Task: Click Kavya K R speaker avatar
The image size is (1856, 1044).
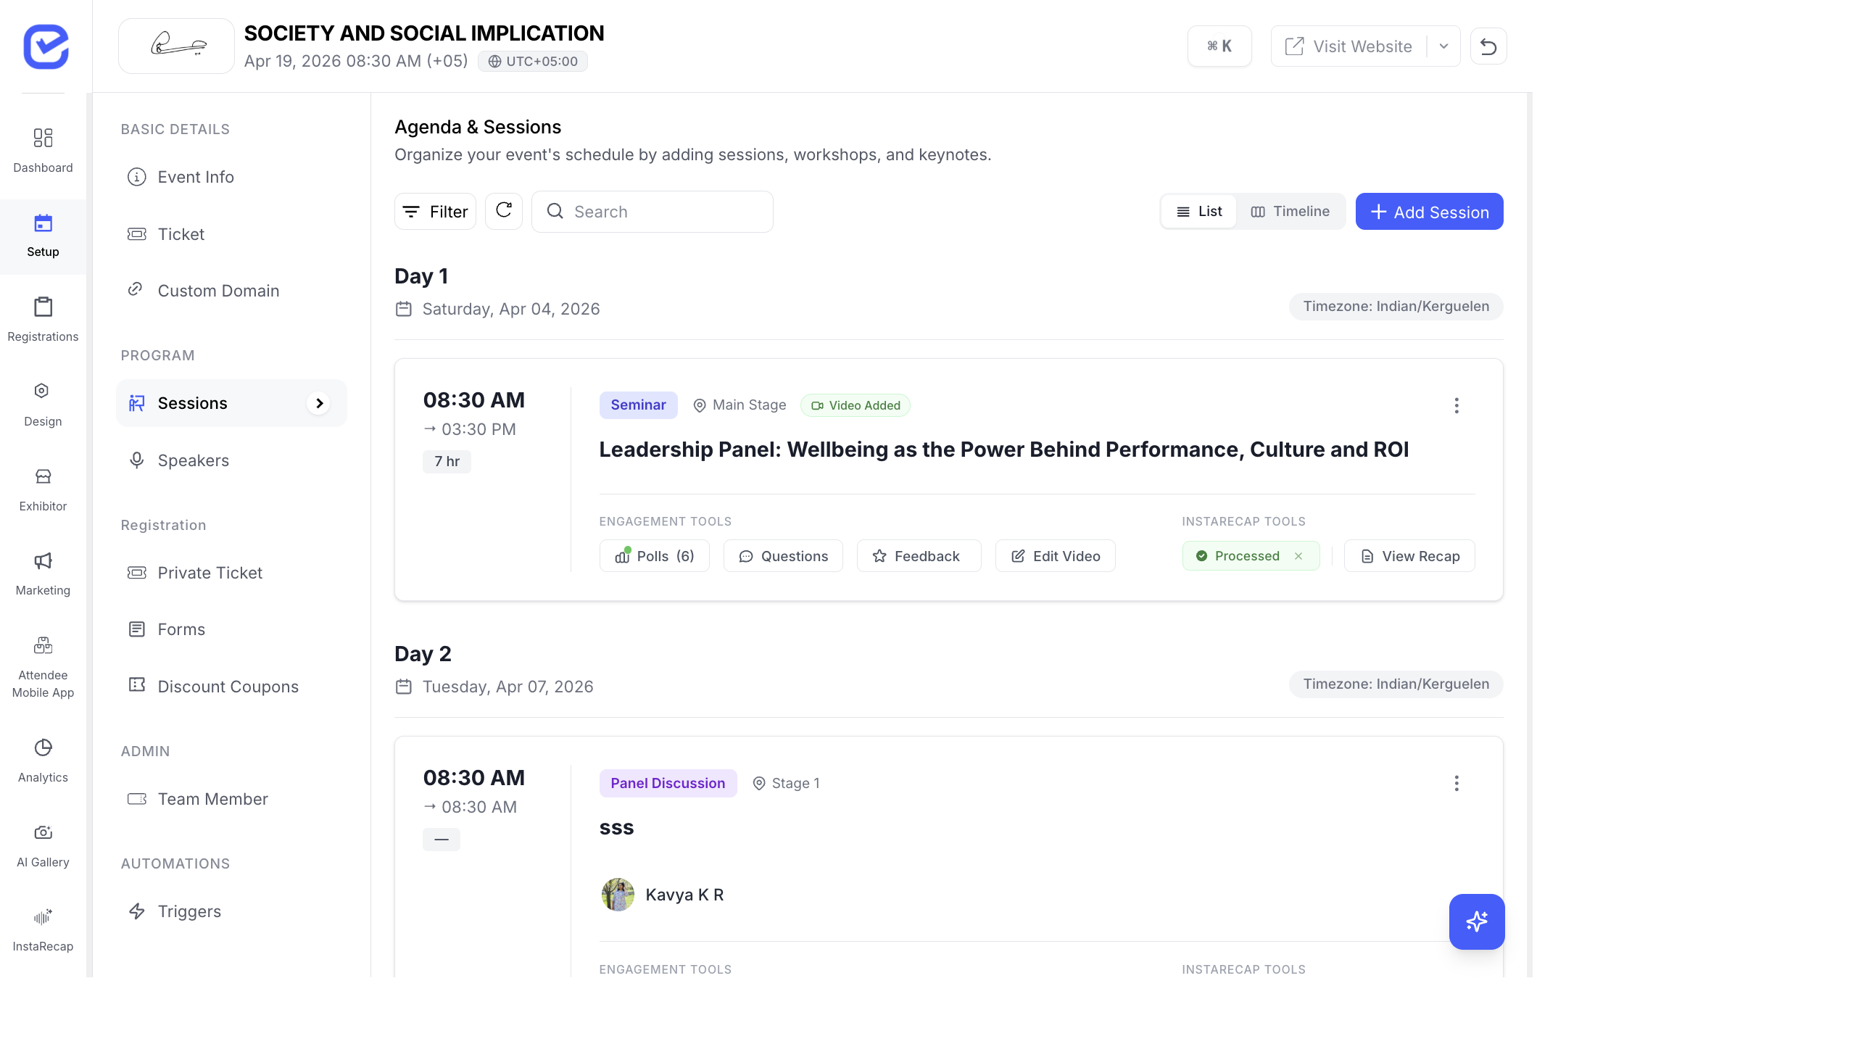Action: pos(618,895)
